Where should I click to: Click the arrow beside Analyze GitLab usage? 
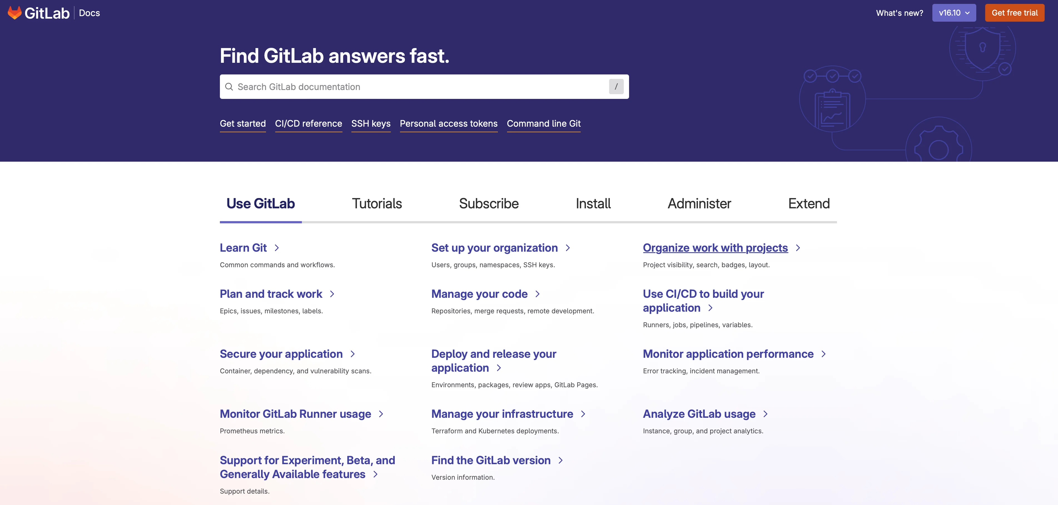coord(765,414)
